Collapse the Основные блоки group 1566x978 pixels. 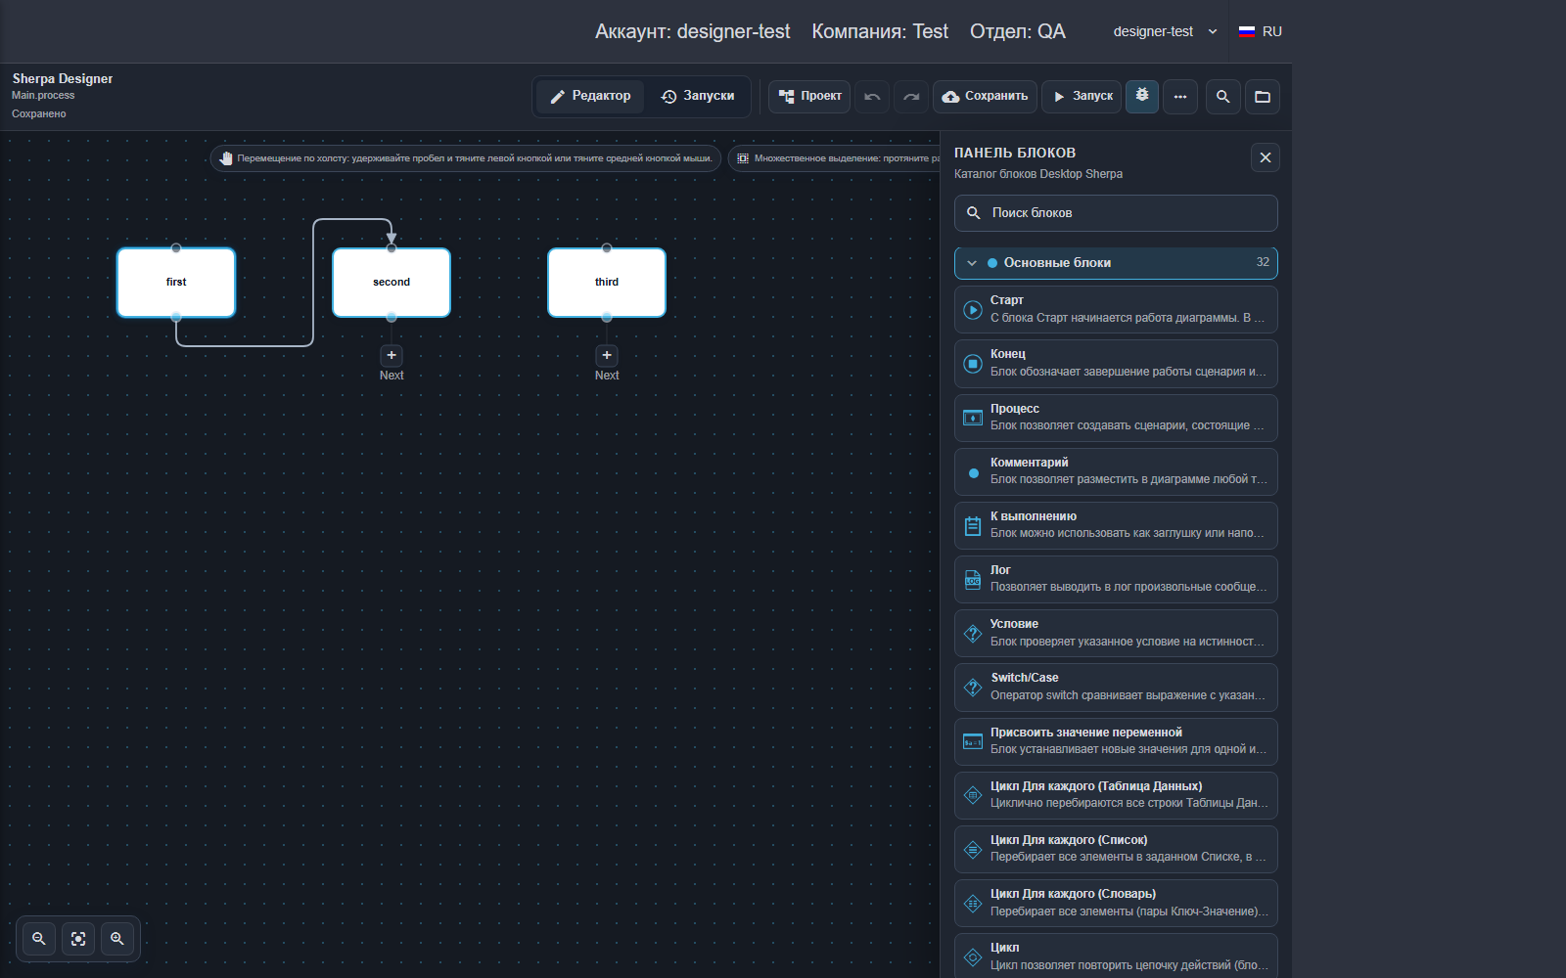point(1116,263)
